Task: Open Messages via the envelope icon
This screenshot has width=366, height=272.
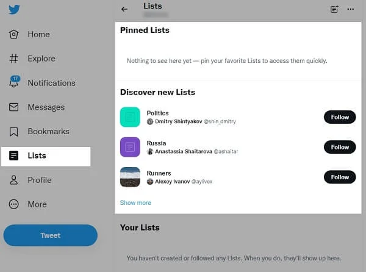Action: pyautogui.click(x=13, y=107)
